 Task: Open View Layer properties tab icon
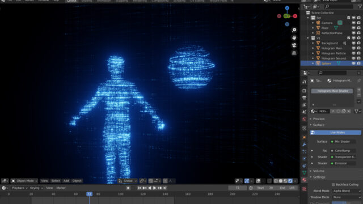(304, 105)
